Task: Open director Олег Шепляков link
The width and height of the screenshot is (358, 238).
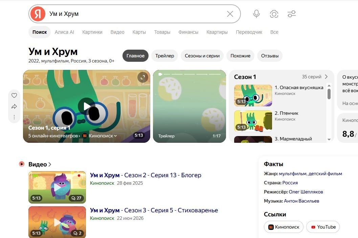Action: [306, 192]
